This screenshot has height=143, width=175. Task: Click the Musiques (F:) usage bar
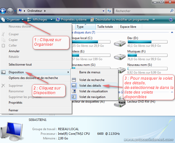pyautogui.click(x=147, y=55)
